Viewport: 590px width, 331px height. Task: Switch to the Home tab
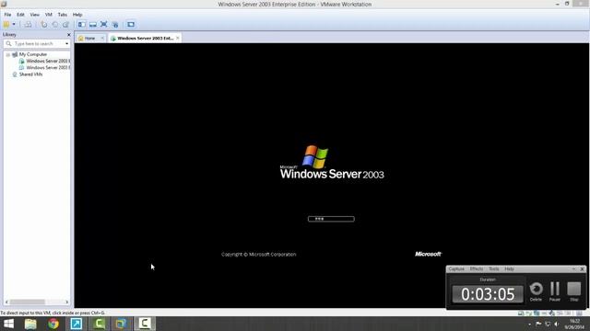click(x=89, y=39)
